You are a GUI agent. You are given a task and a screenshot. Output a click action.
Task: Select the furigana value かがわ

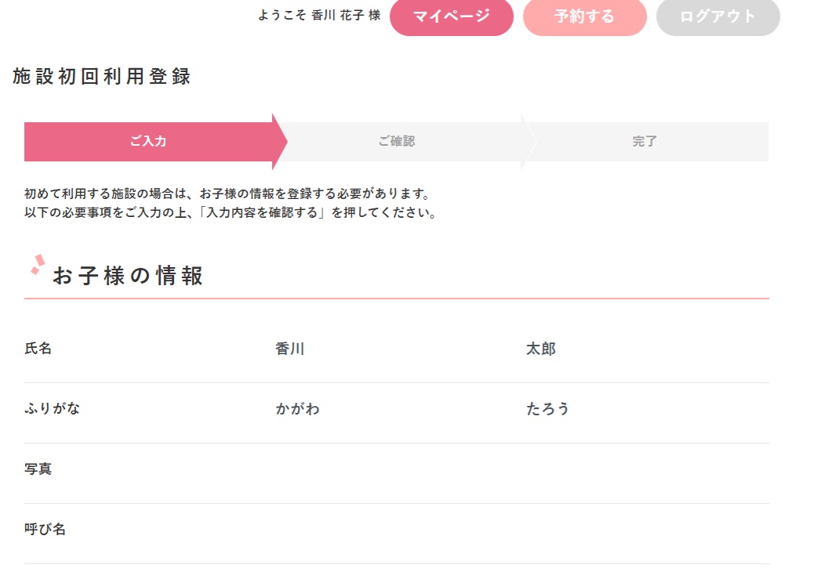[297, 409]
